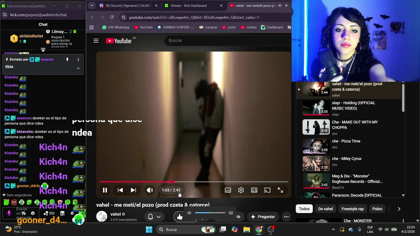The width and height of the screenshot is (420, 236).
Task: Skip to the previous video in playlist
Action: tap(120, 190)
